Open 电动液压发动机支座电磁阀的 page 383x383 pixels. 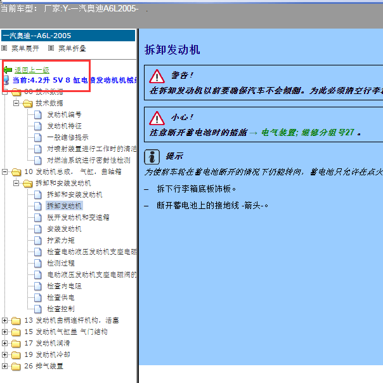(x=91, y=274)
